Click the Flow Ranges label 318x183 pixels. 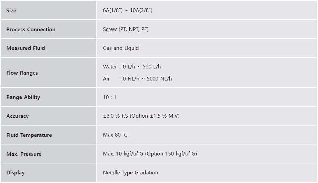(x=22, y=73)
